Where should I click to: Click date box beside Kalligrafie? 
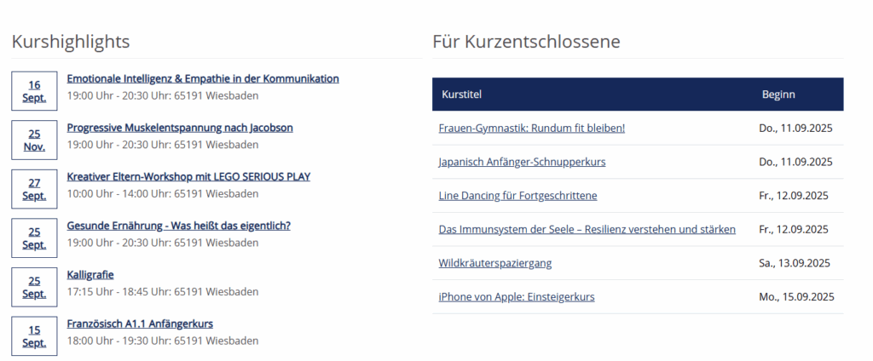click(34, 287)
